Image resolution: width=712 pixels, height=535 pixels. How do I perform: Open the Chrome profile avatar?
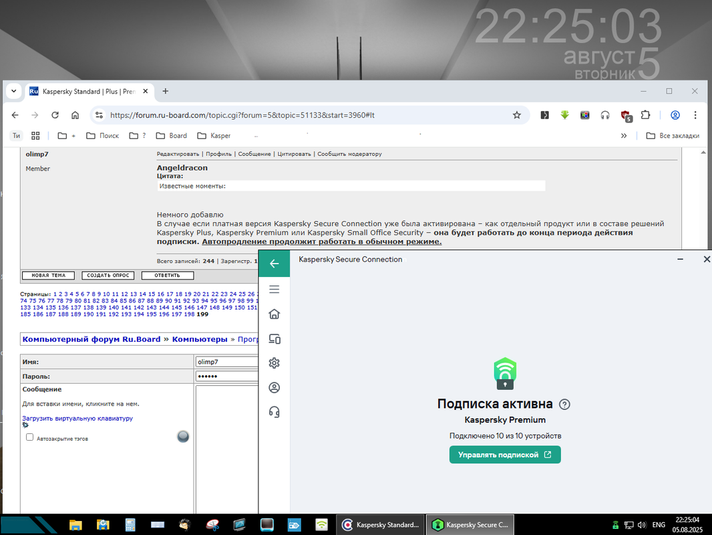(675, 115)
